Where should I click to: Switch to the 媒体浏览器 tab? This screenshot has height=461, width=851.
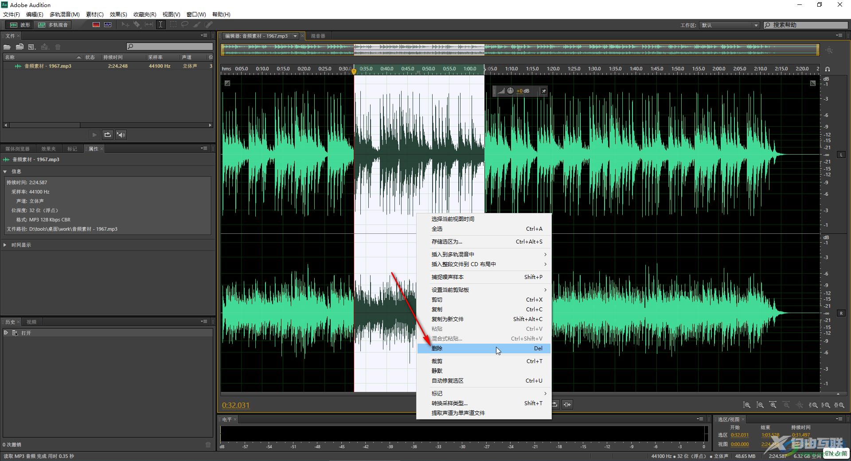click(x=18, y=149)
